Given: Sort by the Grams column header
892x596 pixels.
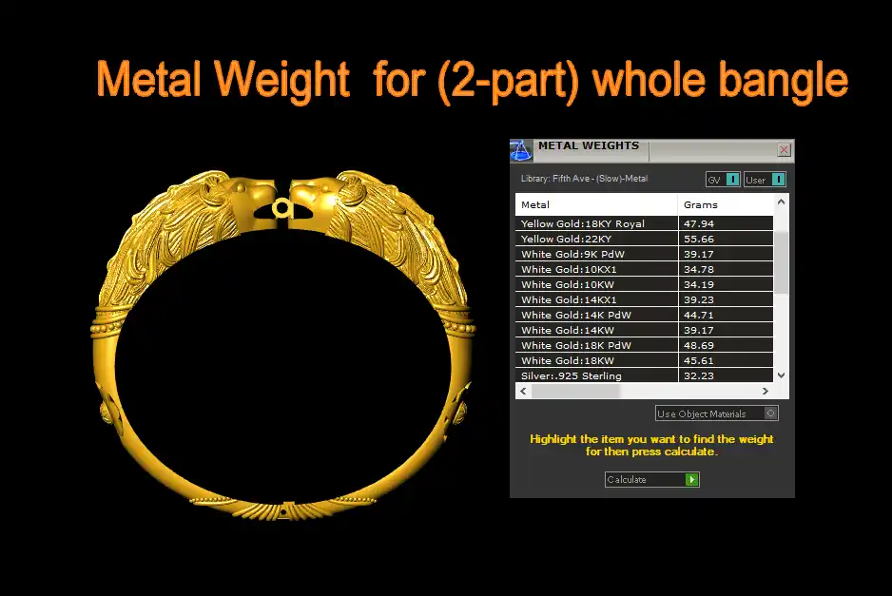Looking at the screenshot, I should pyautogui.click(x=726, y=204).
